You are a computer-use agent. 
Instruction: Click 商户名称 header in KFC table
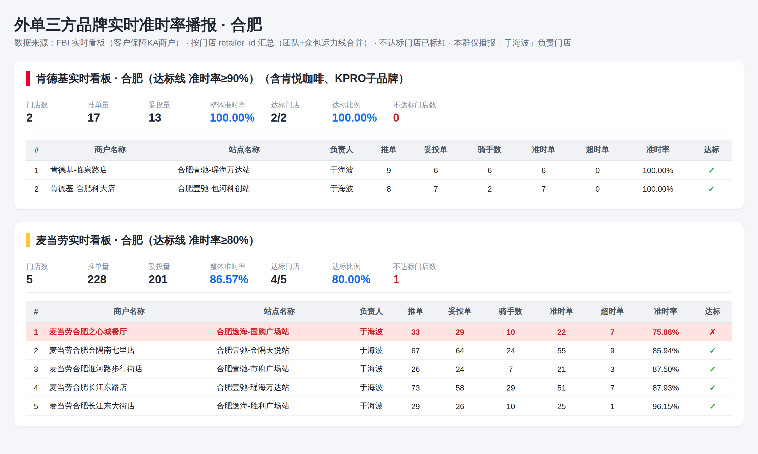110,150
